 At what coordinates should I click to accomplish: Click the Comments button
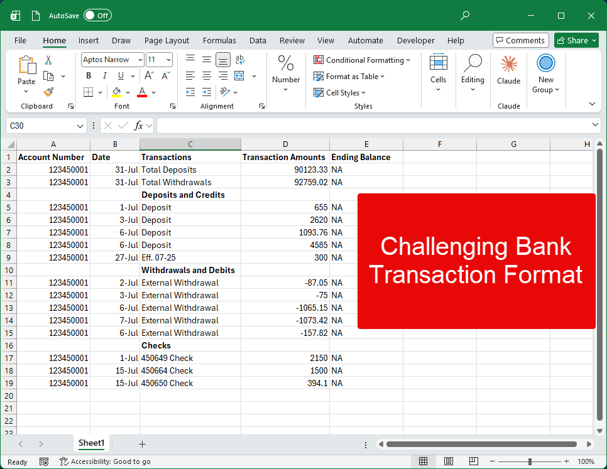521,40
